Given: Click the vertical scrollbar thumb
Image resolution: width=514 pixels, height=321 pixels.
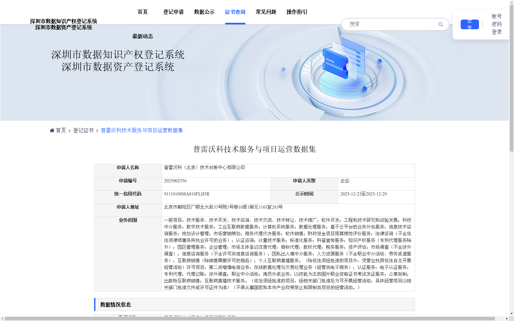Looking at the screenshot, I should (x=511, y=79).
